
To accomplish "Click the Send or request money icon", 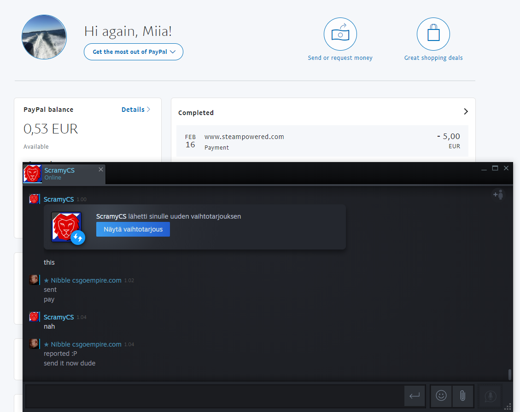I will [x=340, y=34].
